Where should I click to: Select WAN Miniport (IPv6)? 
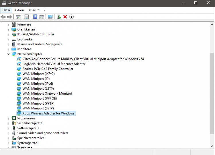pyautogui.click(x=38, y=83)
